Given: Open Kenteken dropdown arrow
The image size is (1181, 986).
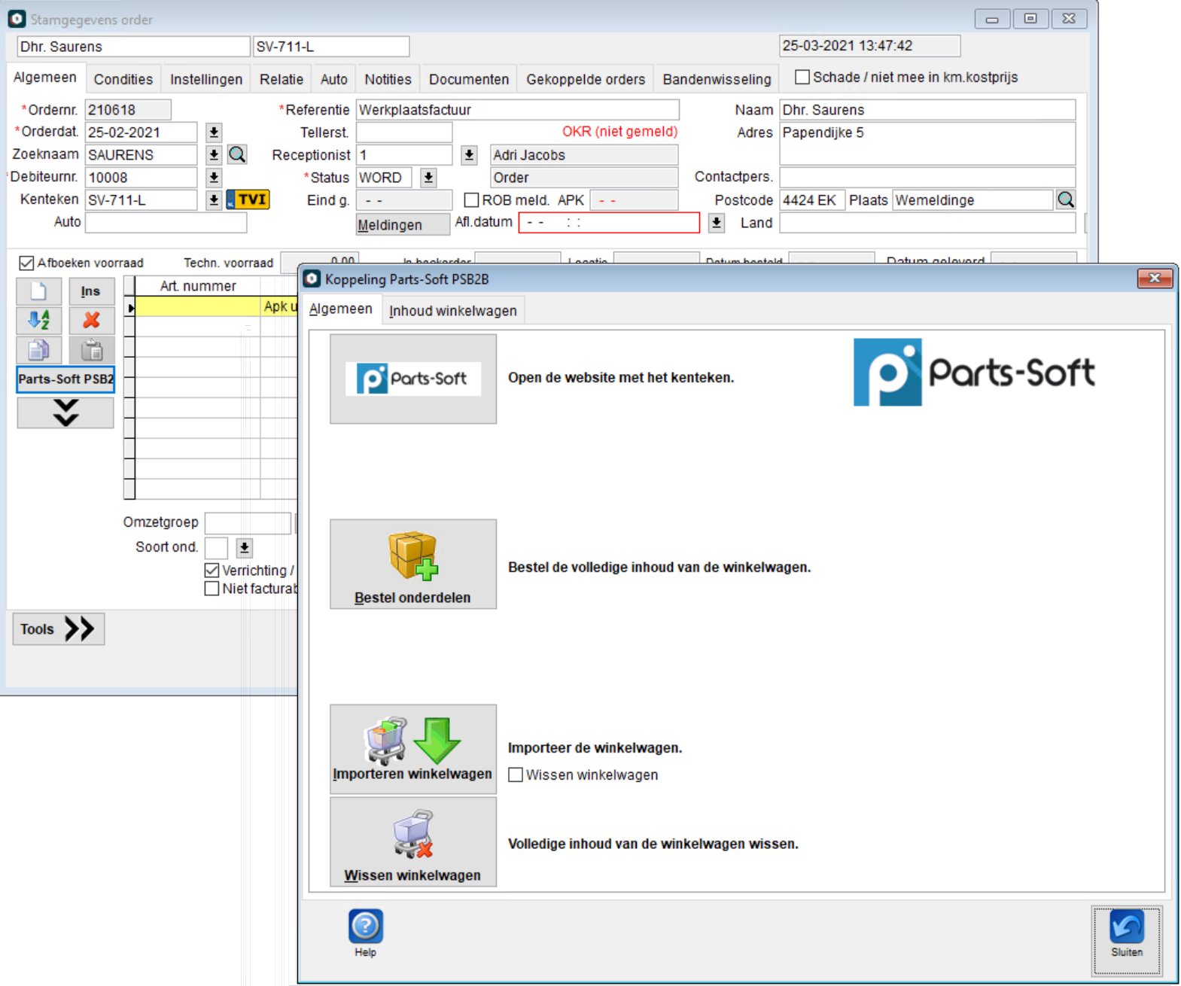Looking at the screenshot, I should [214, 200].
